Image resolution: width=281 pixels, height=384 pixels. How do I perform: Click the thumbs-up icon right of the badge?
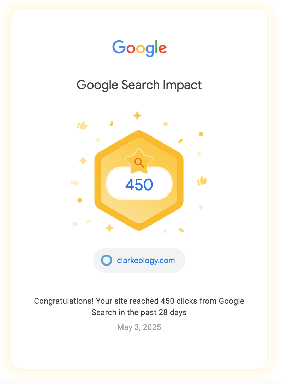(x=202, y=181)
